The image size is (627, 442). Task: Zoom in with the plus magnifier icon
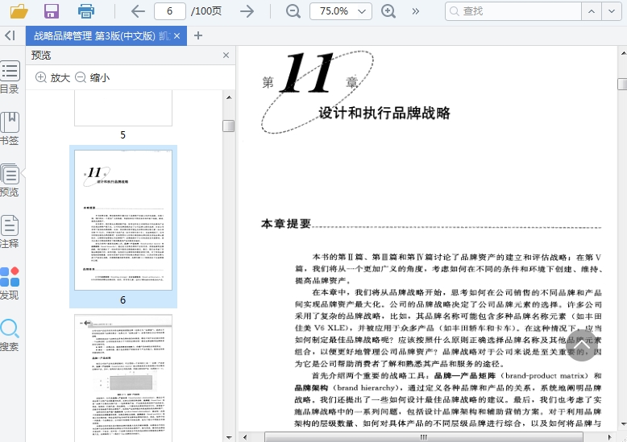click(388, 11)
